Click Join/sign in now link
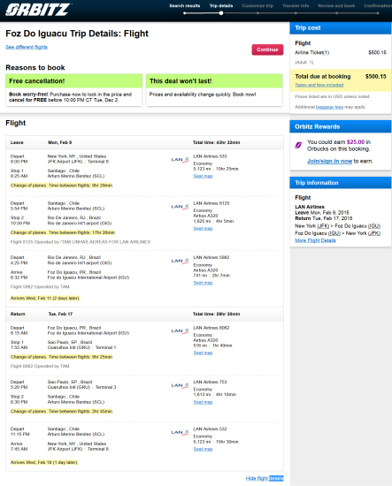This screenshot has height=486, width=392. coord(329,161)
